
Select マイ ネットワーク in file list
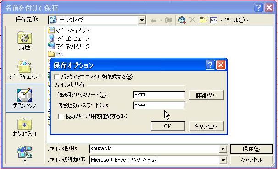tap(69, 46)
